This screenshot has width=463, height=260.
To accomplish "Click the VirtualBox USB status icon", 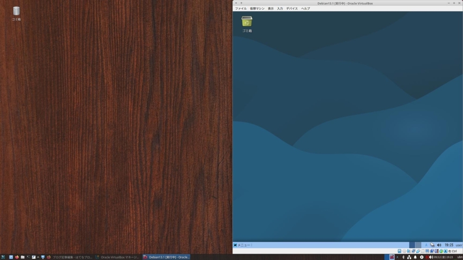I will tap(418, 251).
